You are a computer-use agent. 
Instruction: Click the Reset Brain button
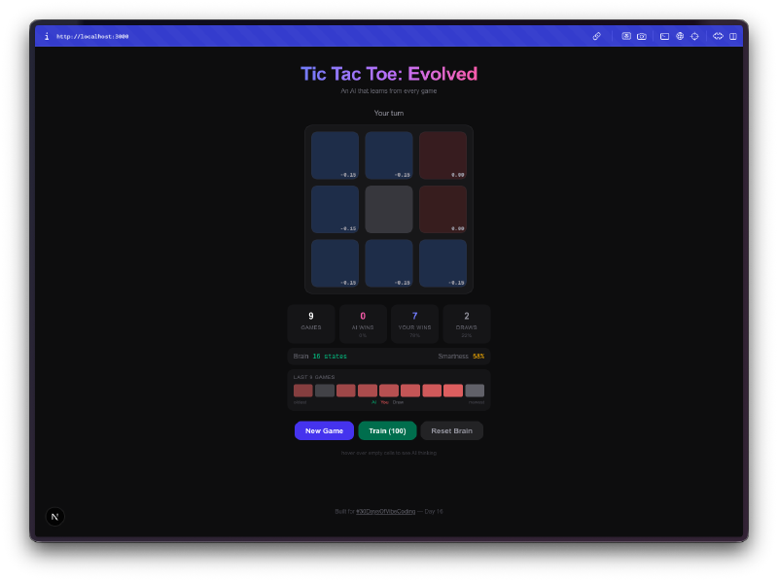coord(451,430)
